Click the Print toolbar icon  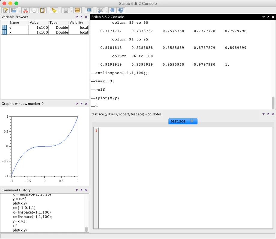[x=66, y=10]
